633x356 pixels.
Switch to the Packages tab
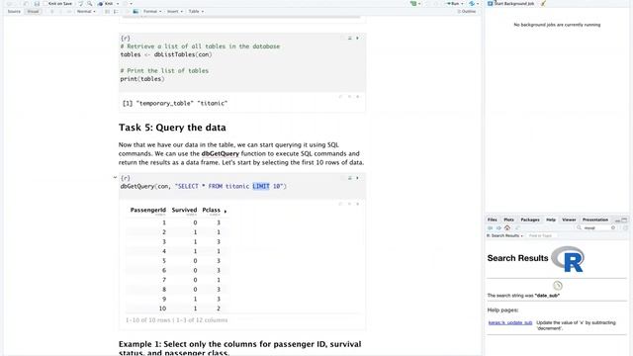530,220
